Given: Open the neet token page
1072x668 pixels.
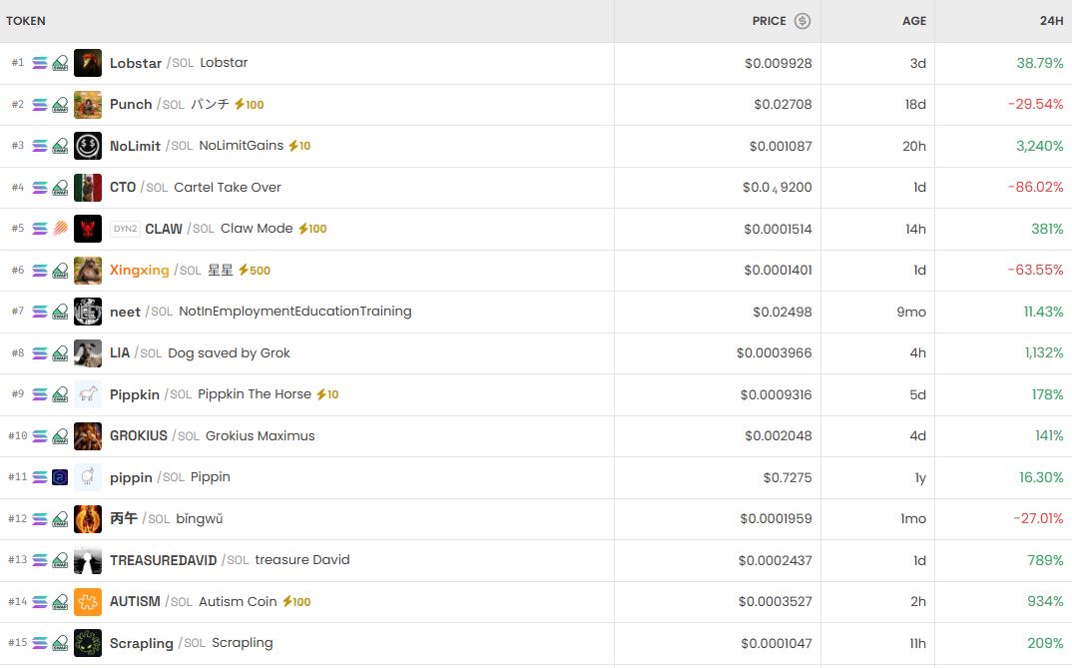Looking at the screenshot, I should pyautogui.click(x=125, y=312).
